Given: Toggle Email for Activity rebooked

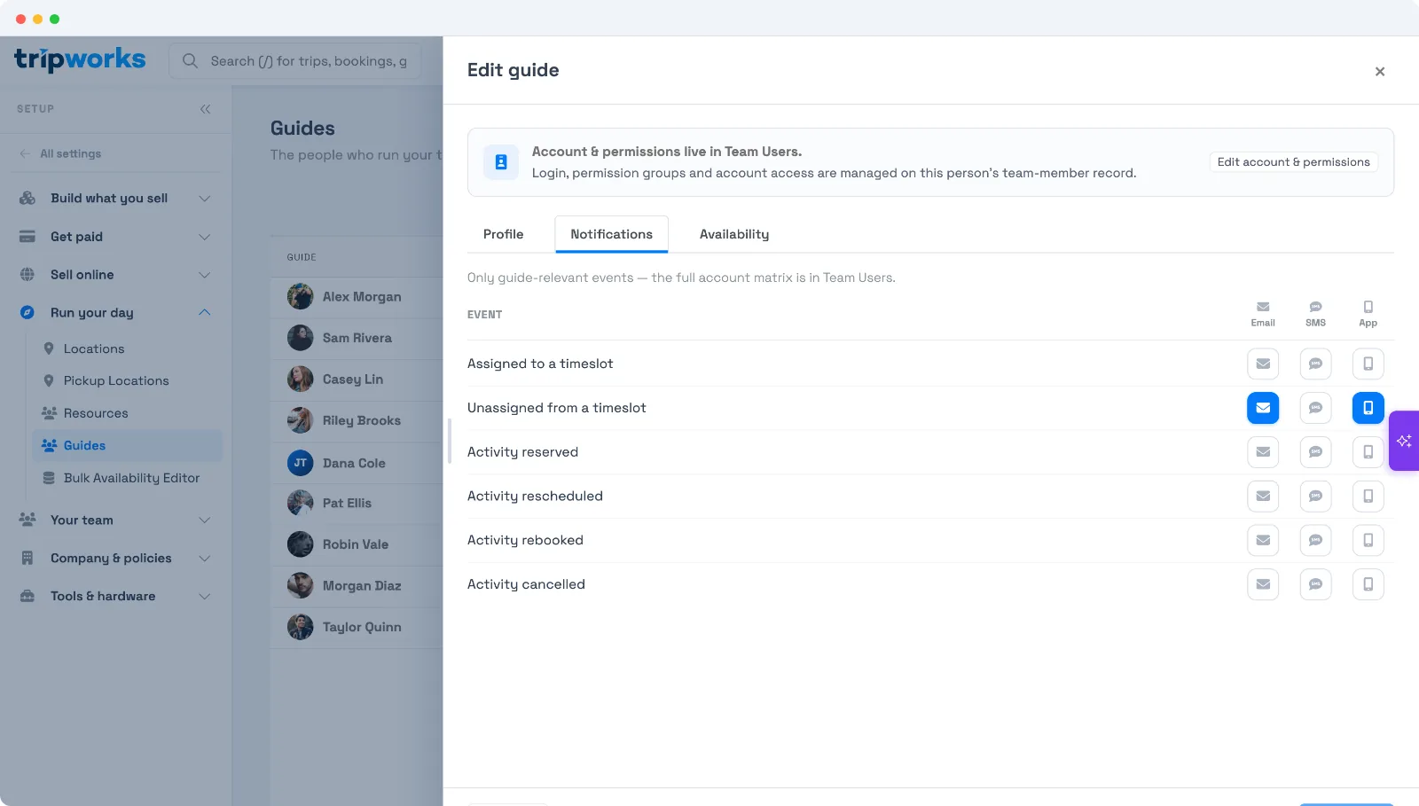Looking at the screenshot, I should 1263,540.
